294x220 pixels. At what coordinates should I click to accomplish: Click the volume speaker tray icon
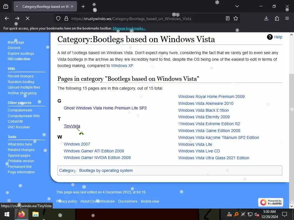pyautogui.click(x=257, y=214)
